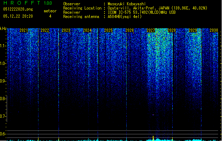Click the 2029 time marker
222x141 pixels.
click(x=193, y=30)
